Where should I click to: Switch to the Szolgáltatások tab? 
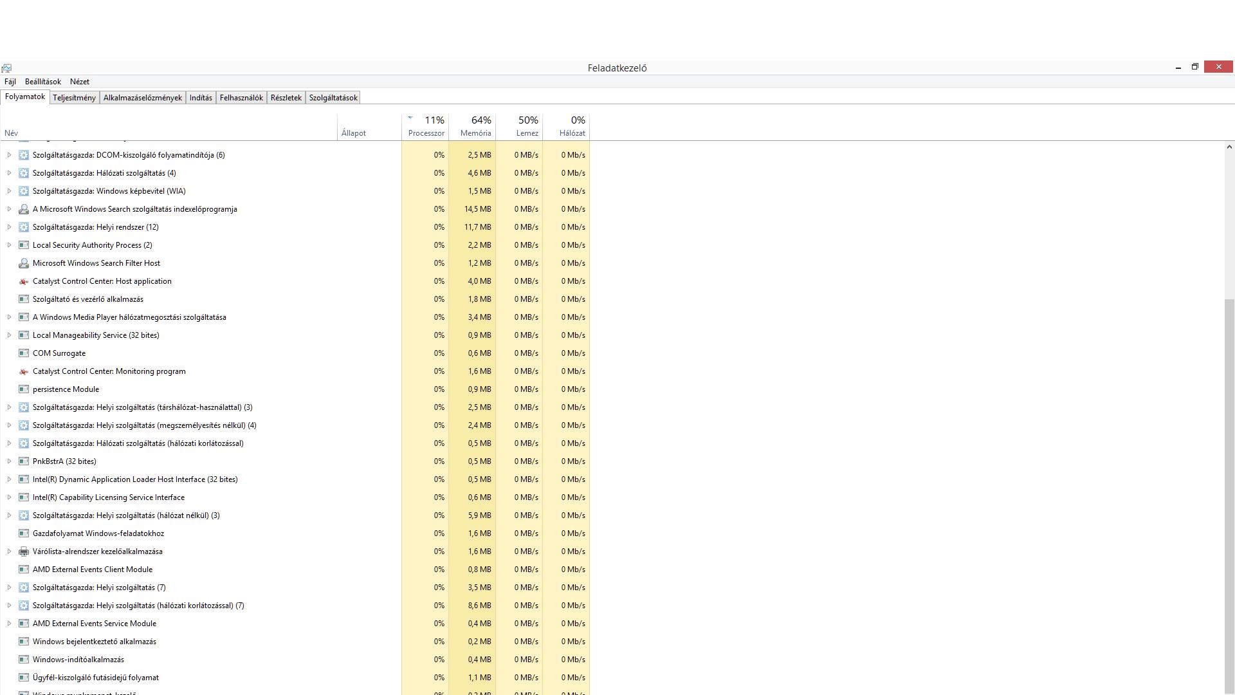(333, 98)
